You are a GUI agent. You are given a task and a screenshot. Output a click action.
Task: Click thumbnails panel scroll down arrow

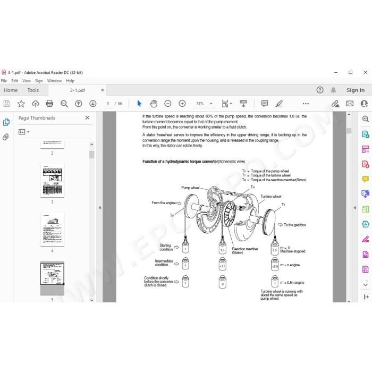[x=92, y=300]
